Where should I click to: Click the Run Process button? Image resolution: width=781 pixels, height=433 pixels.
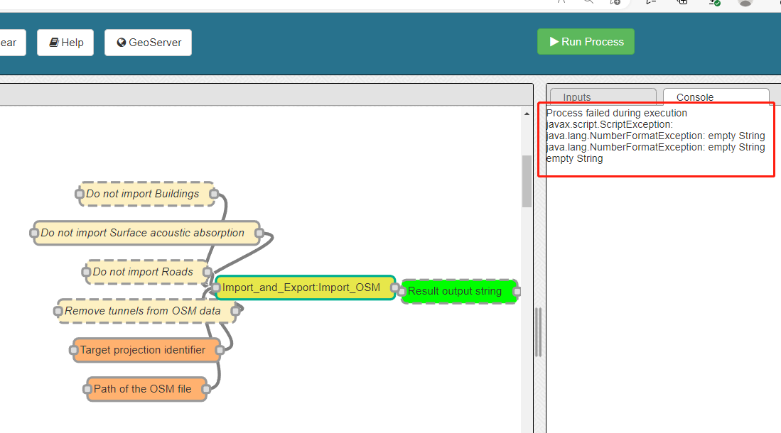pos(586,42)
